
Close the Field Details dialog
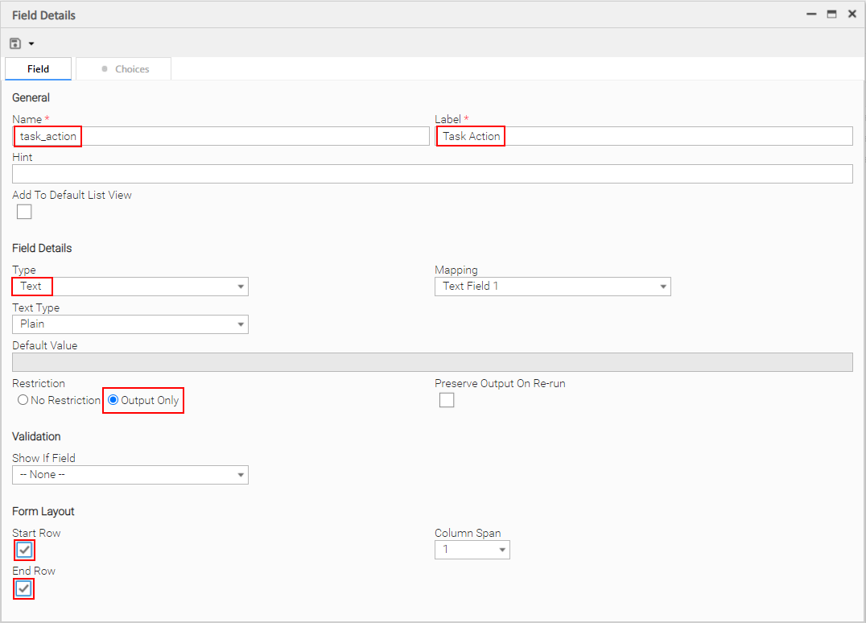(x=852, y=14)
